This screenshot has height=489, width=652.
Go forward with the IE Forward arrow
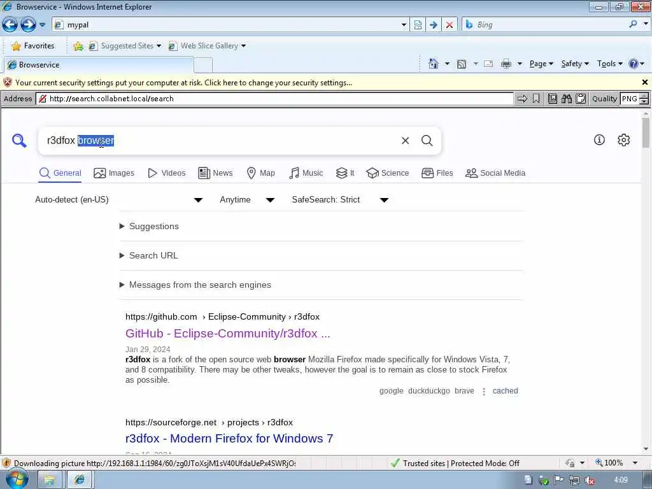28,25
